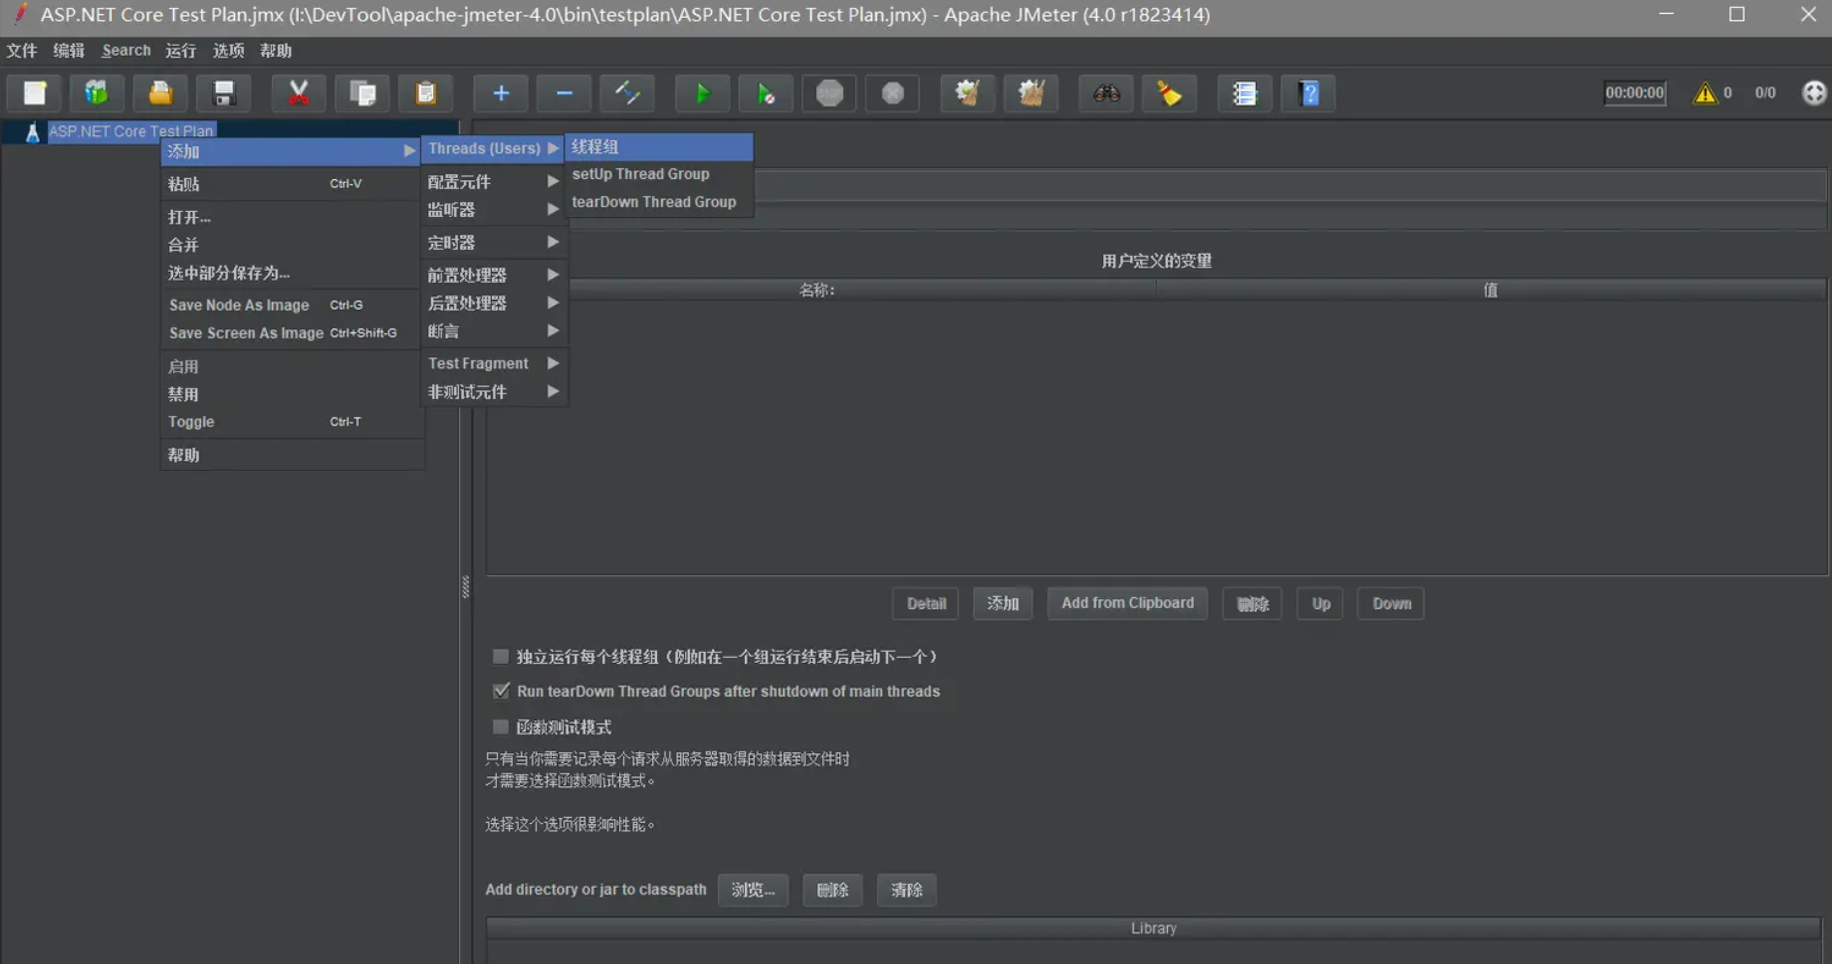Click the Add from Clipboard button
Viewport: 1832px width, 964px height.
click(x=1127, y=603)
